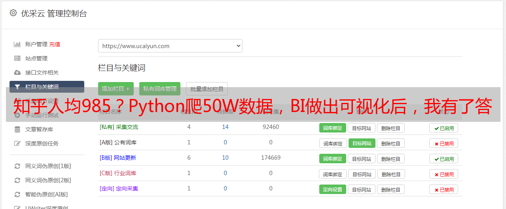The height and width of the screenshot is (209, 506).
Task: Open 账户管理 via its bar chart icon
Action: (17, 44)
